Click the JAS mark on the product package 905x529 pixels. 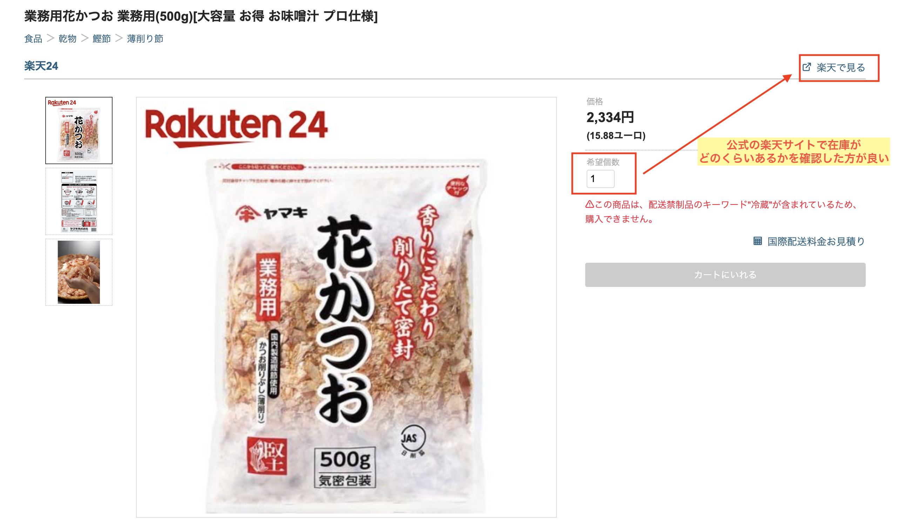click(x=413, y=441)
